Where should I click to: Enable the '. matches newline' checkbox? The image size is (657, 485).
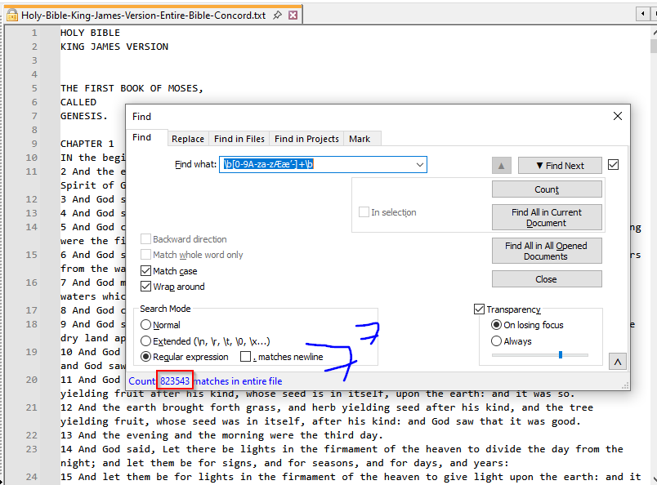coord(245,357)
